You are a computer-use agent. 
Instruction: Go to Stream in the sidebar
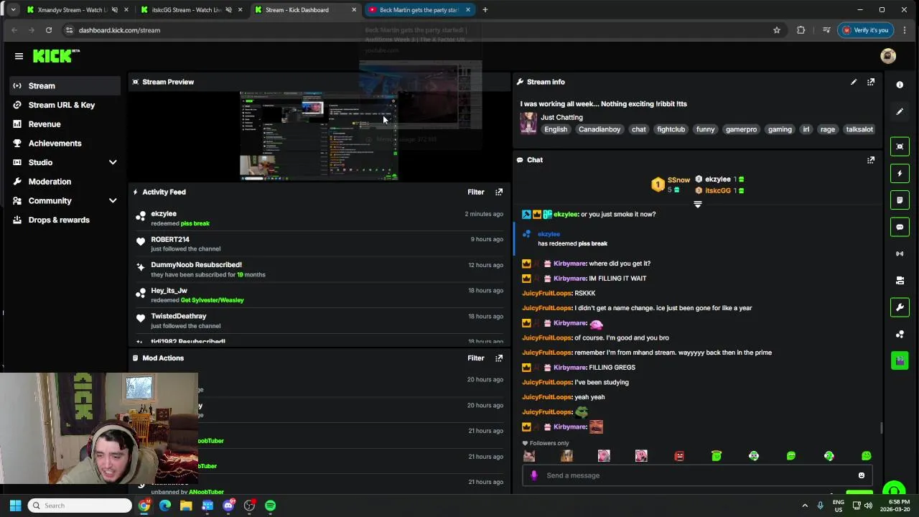point(65,85)
